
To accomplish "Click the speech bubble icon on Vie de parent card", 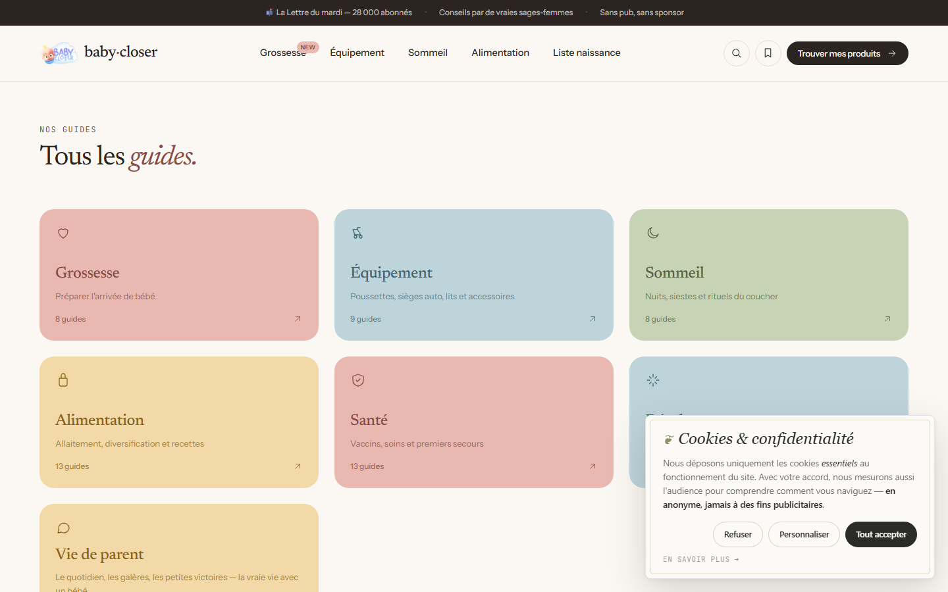I will point(63,528).
